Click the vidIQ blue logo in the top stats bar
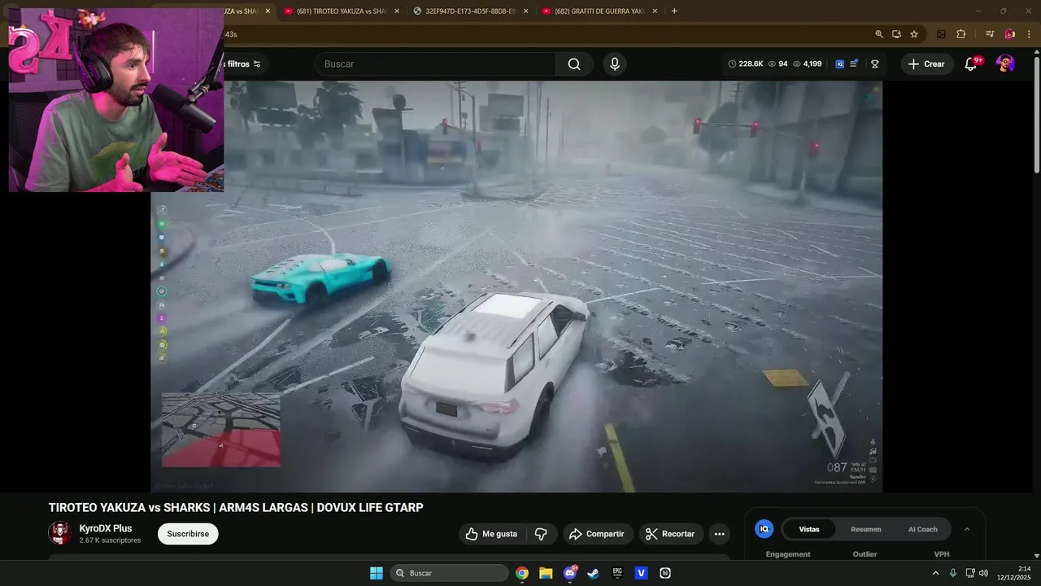 pos(840,63)
